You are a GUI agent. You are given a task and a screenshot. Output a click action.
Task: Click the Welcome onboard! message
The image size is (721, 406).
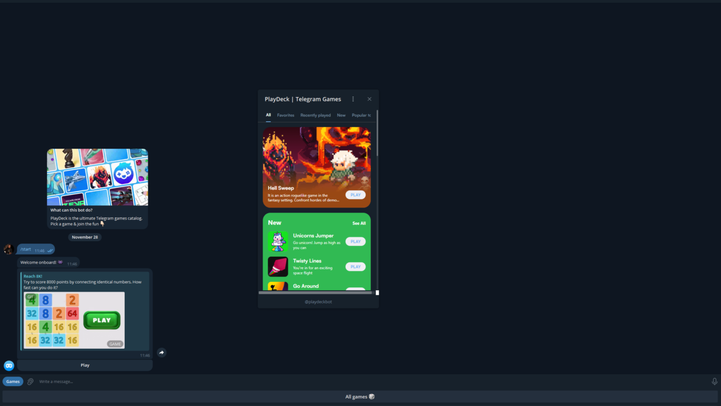[x=48, y=263]
